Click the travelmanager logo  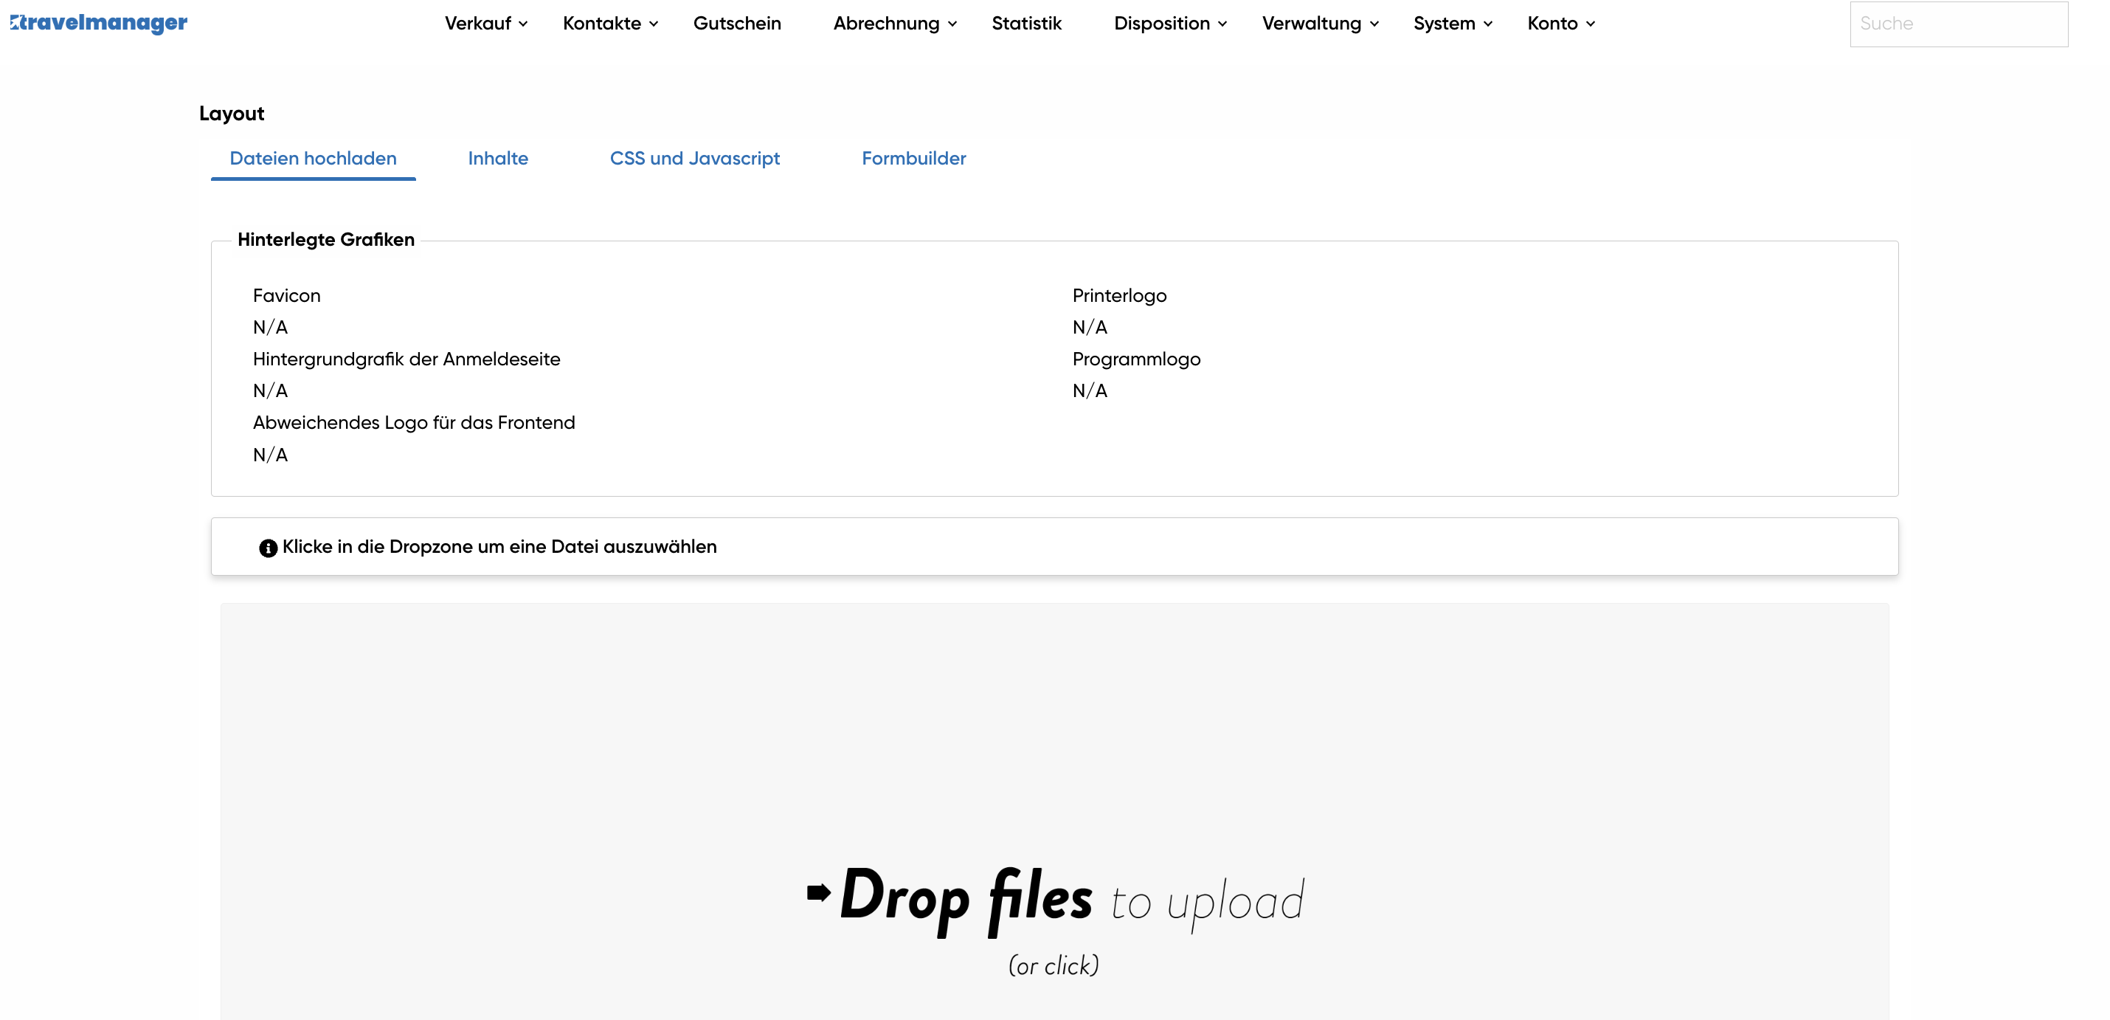tap(98, 23)
